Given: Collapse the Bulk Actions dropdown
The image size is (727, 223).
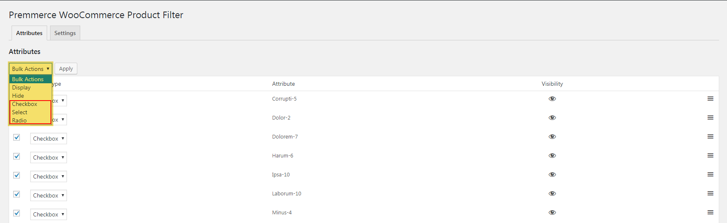Looking at the screenshot, I should (31, 69).
